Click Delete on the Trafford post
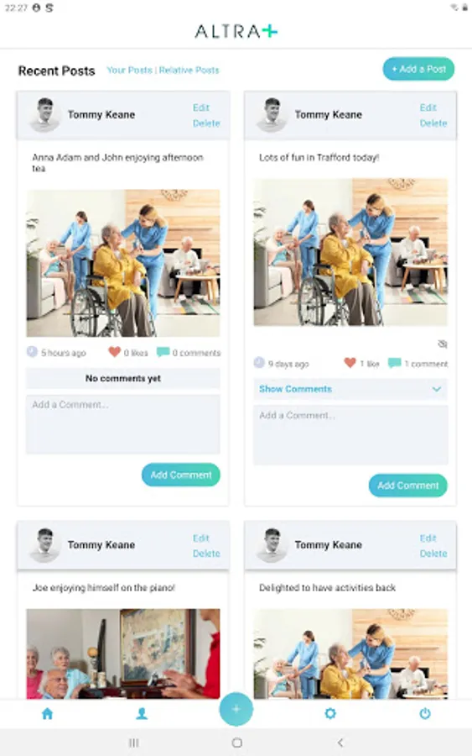The width and height of the screenshot is (472, 756). click(433, 123)
